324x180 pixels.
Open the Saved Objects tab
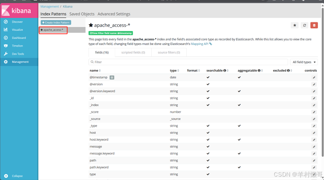pyautogui.click(x=82, y=14)
